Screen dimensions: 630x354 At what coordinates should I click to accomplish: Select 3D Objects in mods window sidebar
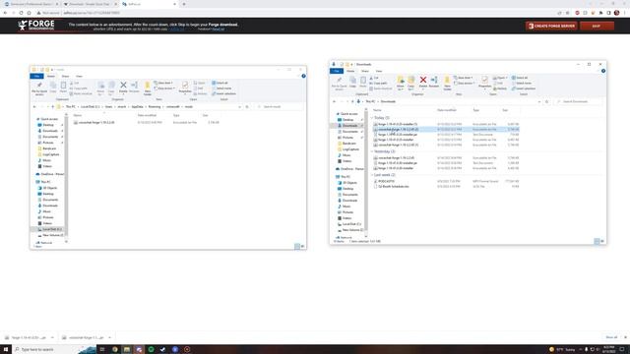coord(50,188)
